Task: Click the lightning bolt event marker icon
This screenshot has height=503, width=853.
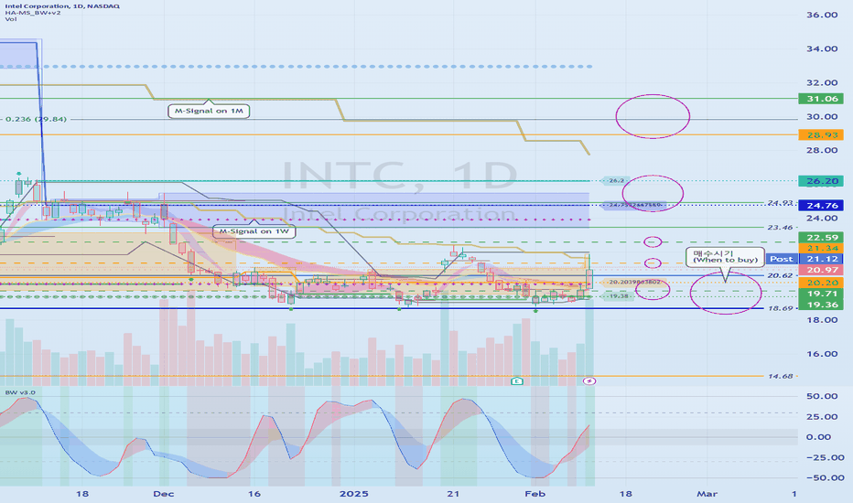Action: (x=589, y=381)
